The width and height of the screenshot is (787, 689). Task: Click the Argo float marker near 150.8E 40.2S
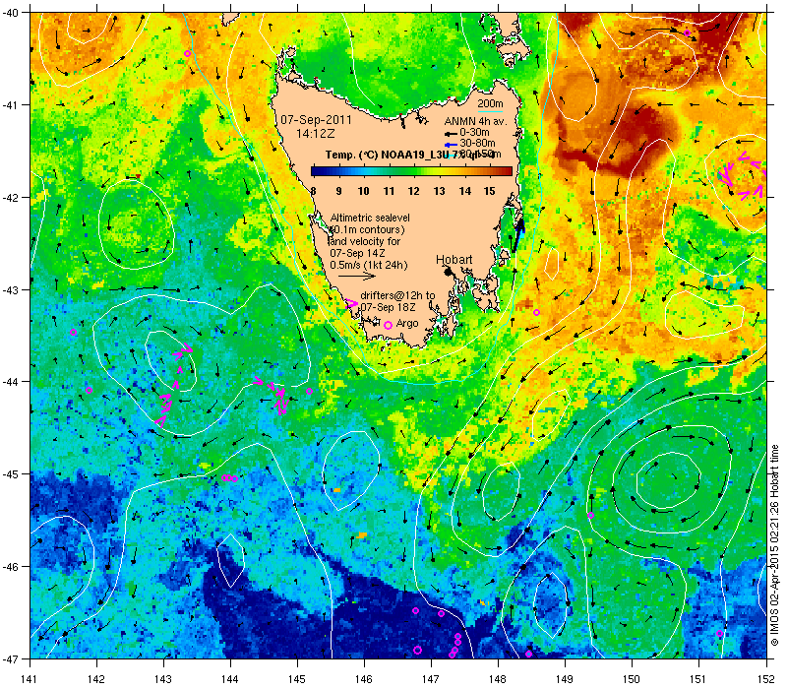(687, 33)
